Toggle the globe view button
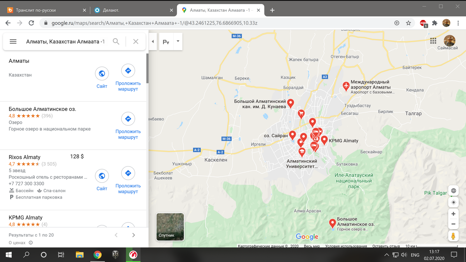The image size is (466, 262). [453, 191]
